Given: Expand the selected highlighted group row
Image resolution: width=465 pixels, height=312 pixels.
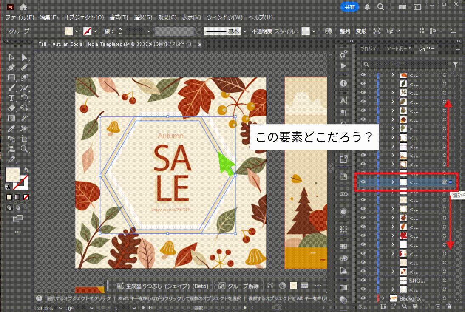Looking at the screenshot, I should point(393,182).
